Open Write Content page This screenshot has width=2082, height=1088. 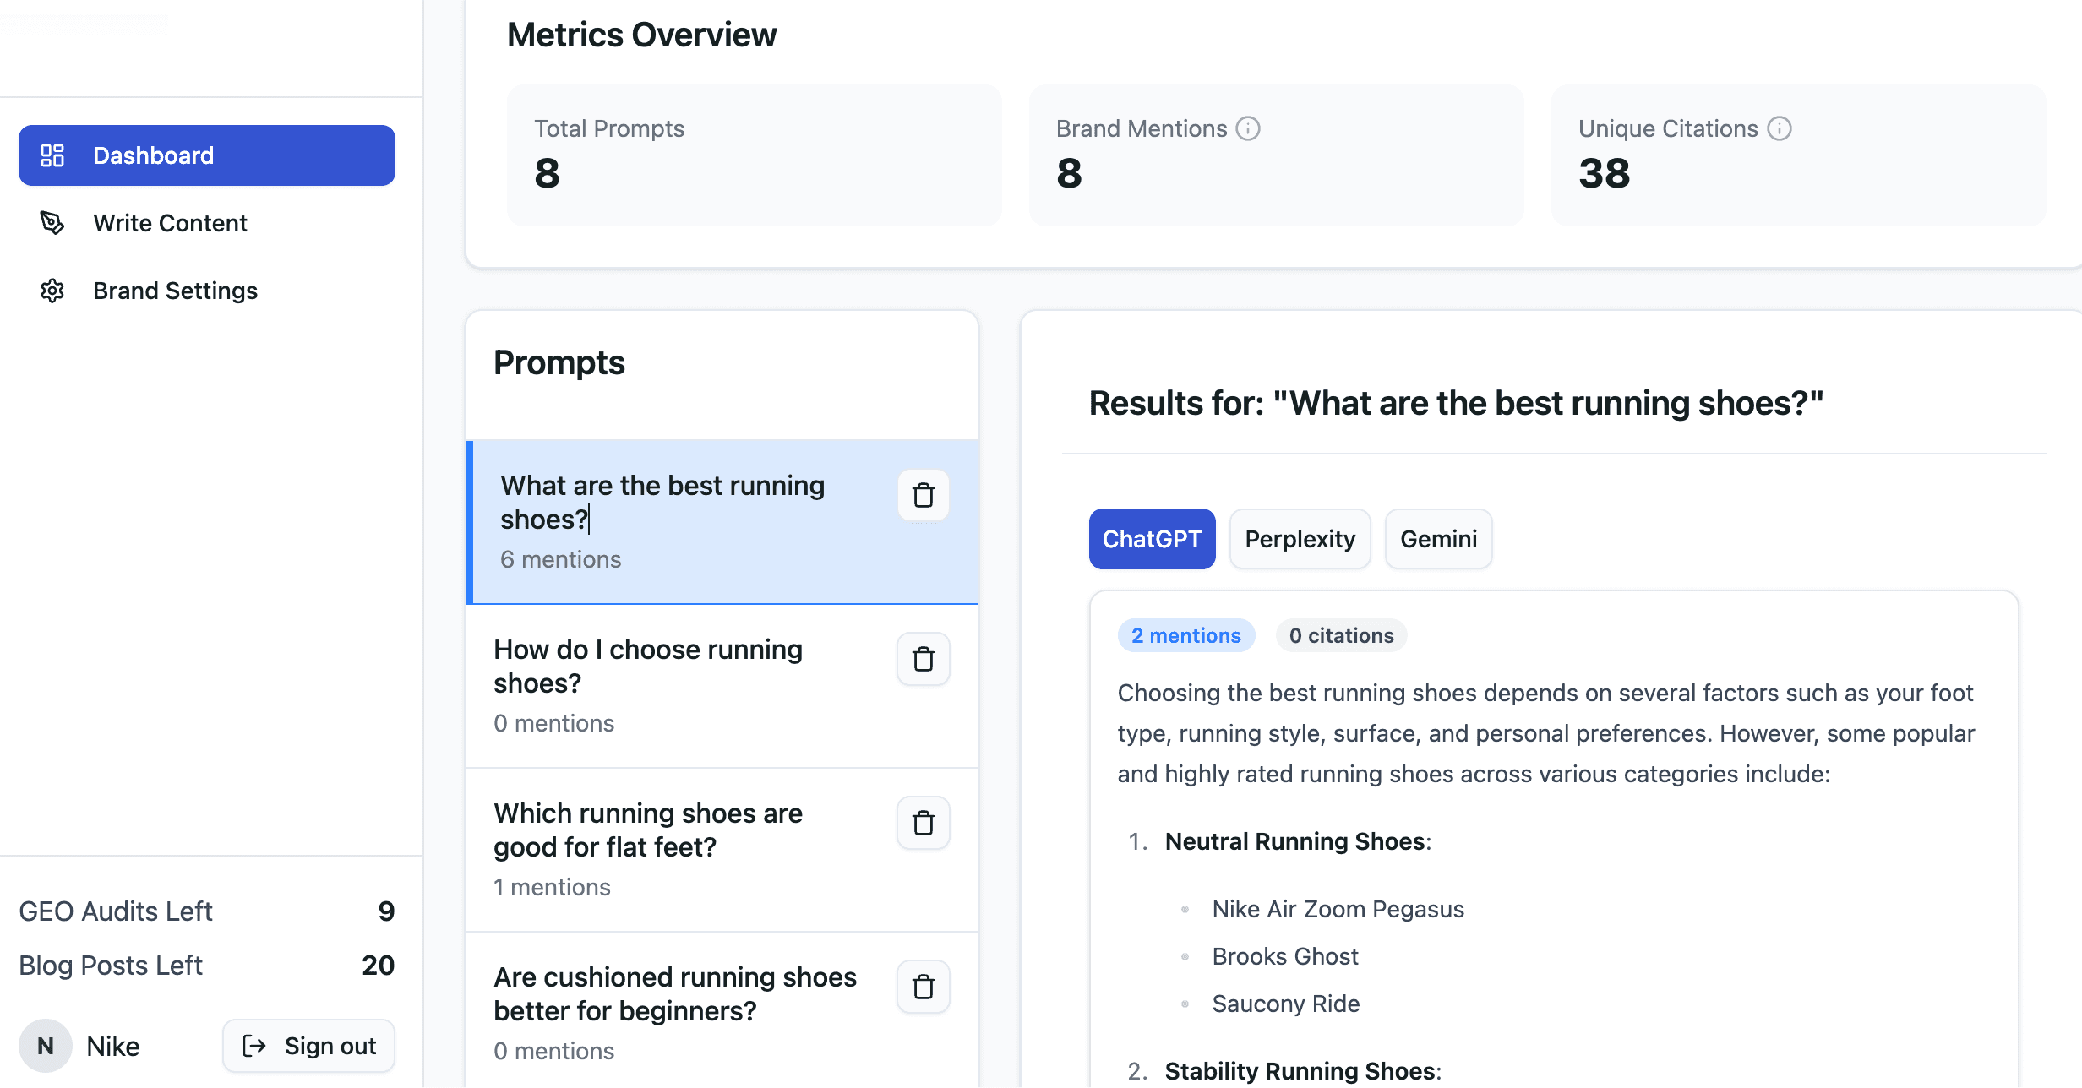point(207,223)
